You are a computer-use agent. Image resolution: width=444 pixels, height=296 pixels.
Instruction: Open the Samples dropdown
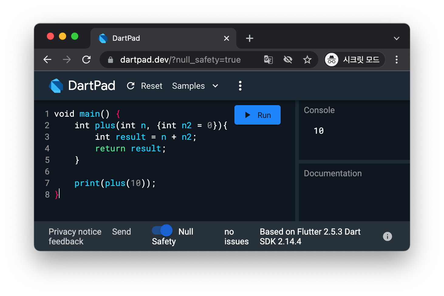[195, 86]
